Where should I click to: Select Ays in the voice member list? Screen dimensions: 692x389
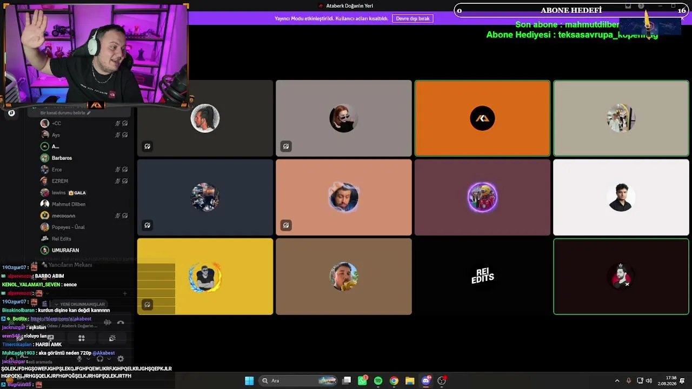(85, 135)
